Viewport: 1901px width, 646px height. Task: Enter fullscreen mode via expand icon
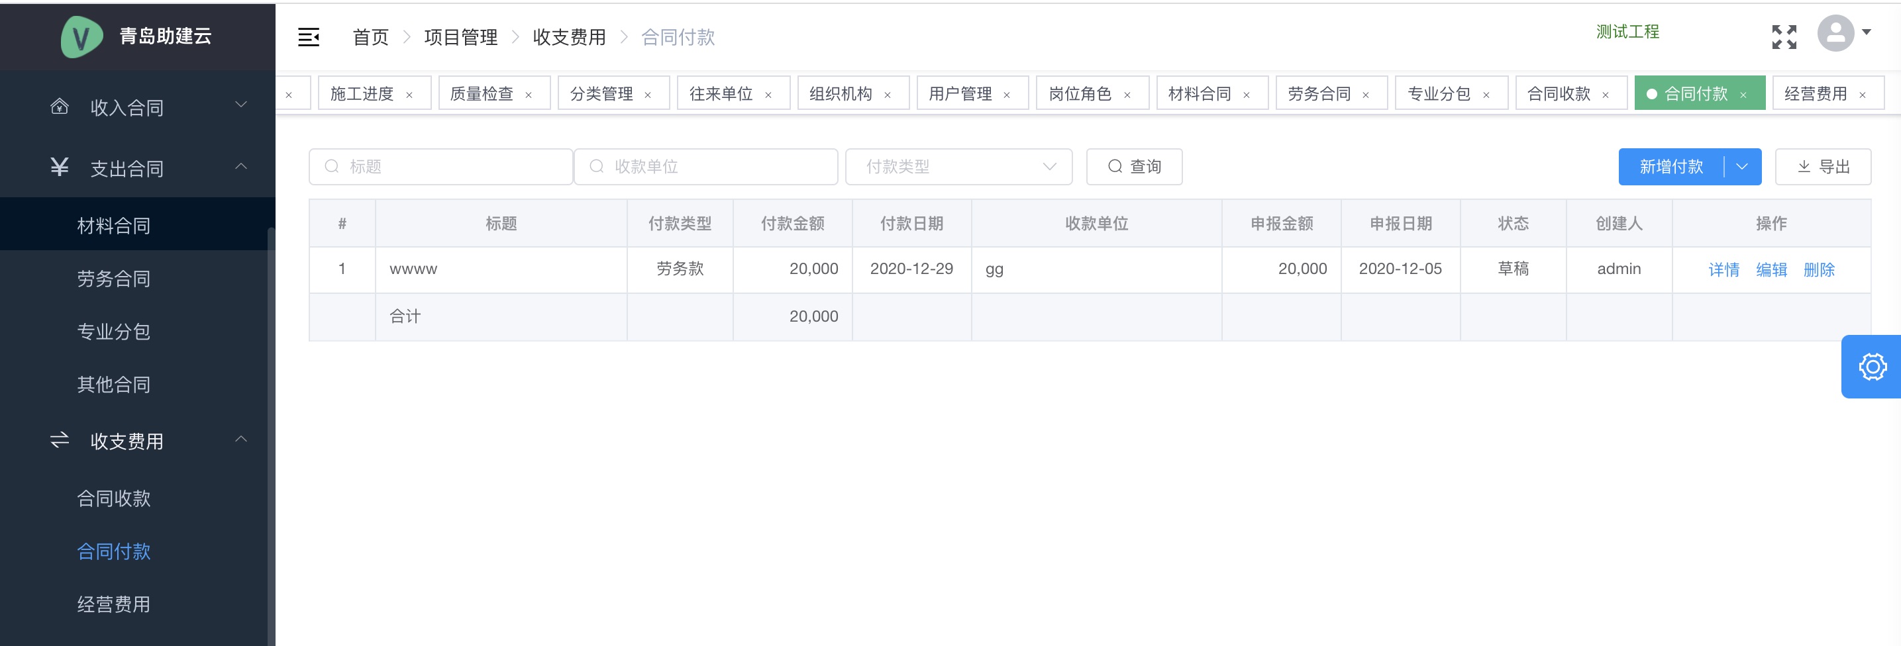(1784, 37)
